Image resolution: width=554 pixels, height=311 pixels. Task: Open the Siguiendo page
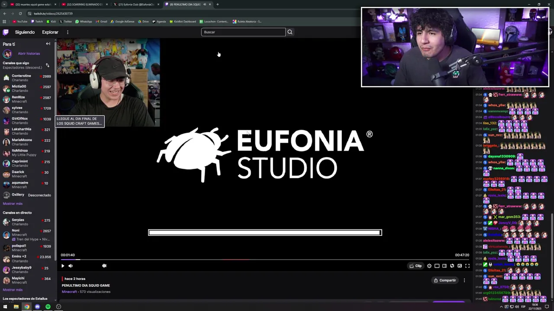pos(25,32)
